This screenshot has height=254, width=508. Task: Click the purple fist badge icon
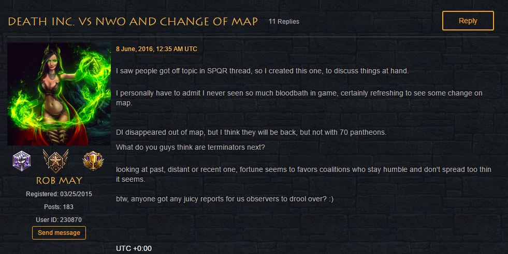click(x=22, y=161)
